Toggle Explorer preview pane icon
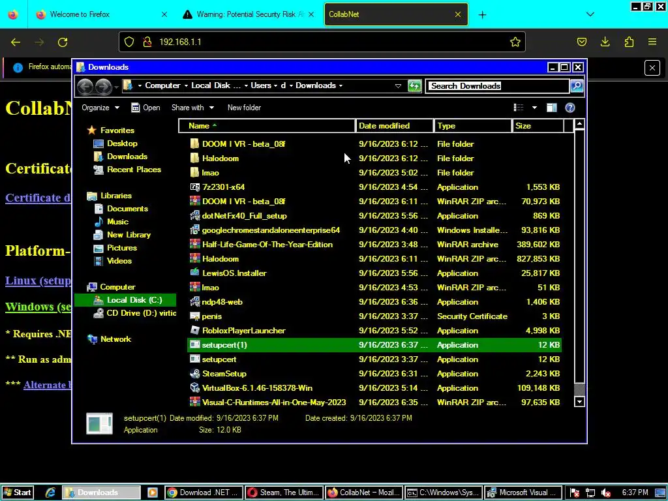668x501 pixels. click(x=552, y=108)
